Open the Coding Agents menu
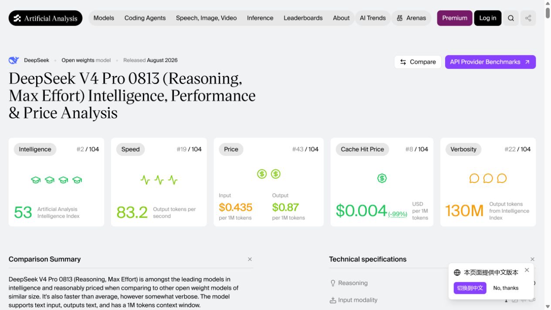 [x=145, y=18]
